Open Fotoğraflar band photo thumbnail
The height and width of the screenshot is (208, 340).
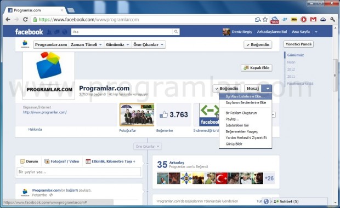point(137,115)
